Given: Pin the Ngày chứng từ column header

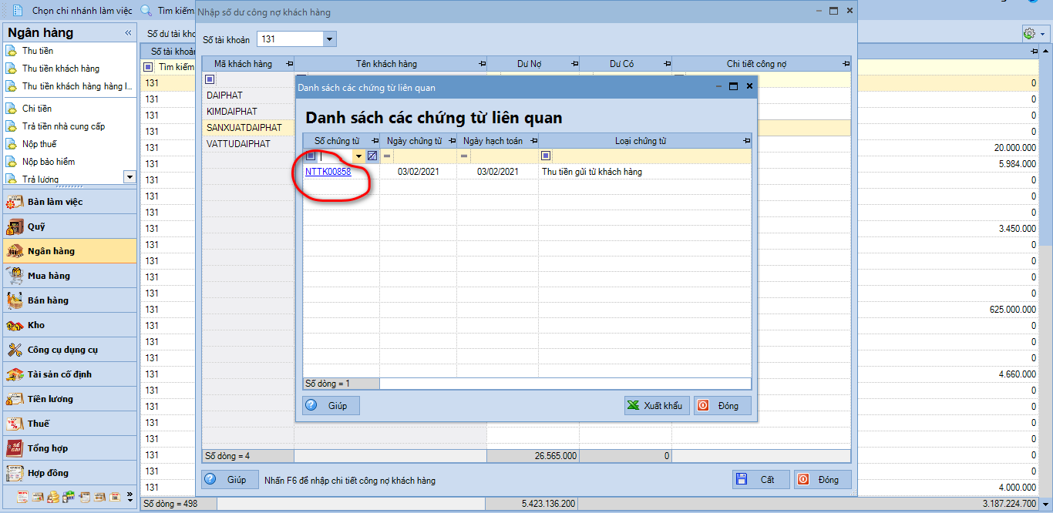Looking at the screenshot, I should (x=450, y=141).
